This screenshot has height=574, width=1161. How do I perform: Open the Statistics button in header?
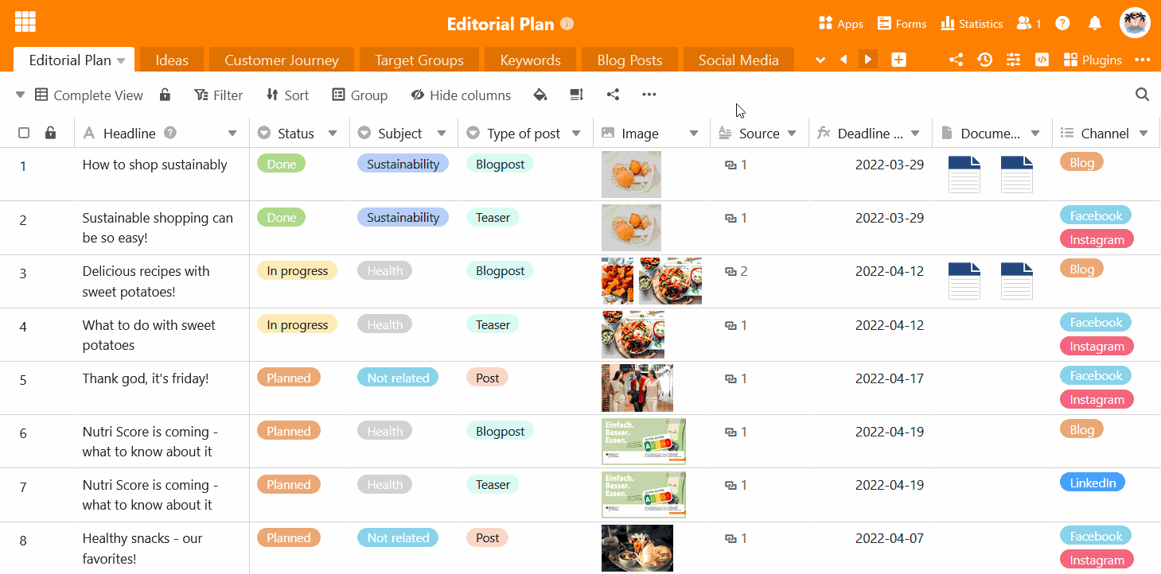(x=972, y=24)
